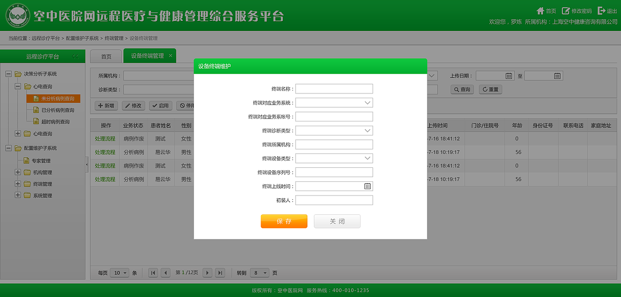Click the 设备终端维护 dialog title bar
This screenshot has height=297, width=621.
[310, 66]
